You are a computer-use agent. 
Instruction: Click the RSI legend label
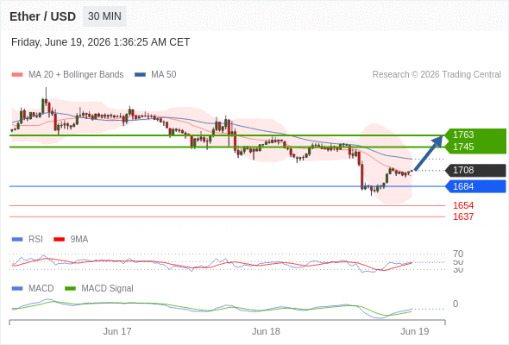coord(35,240)
